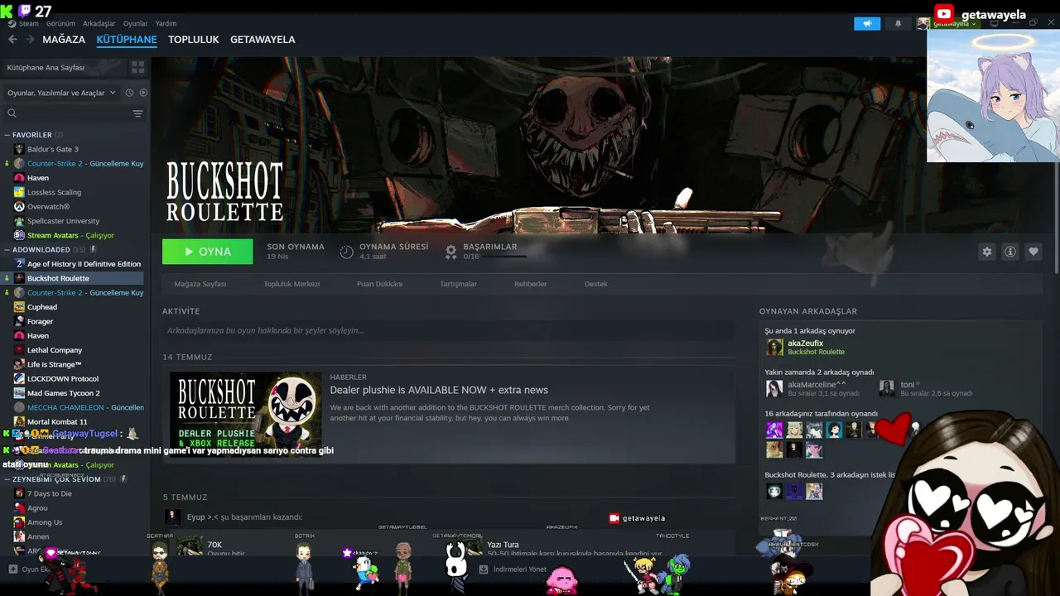The width and height of the screenshot is (1060, 596).
Task: Open Tartışmalar link
Action: pyautogui.click(x=458, y=284)
